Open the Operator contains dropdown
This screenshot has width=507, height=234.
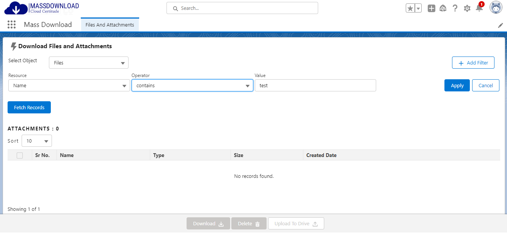click(192, 85)
